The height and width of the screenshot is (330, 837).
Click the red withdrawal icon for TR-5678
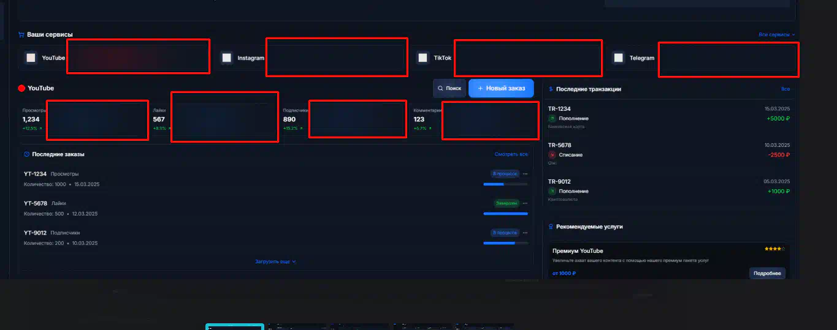[552, 155]
